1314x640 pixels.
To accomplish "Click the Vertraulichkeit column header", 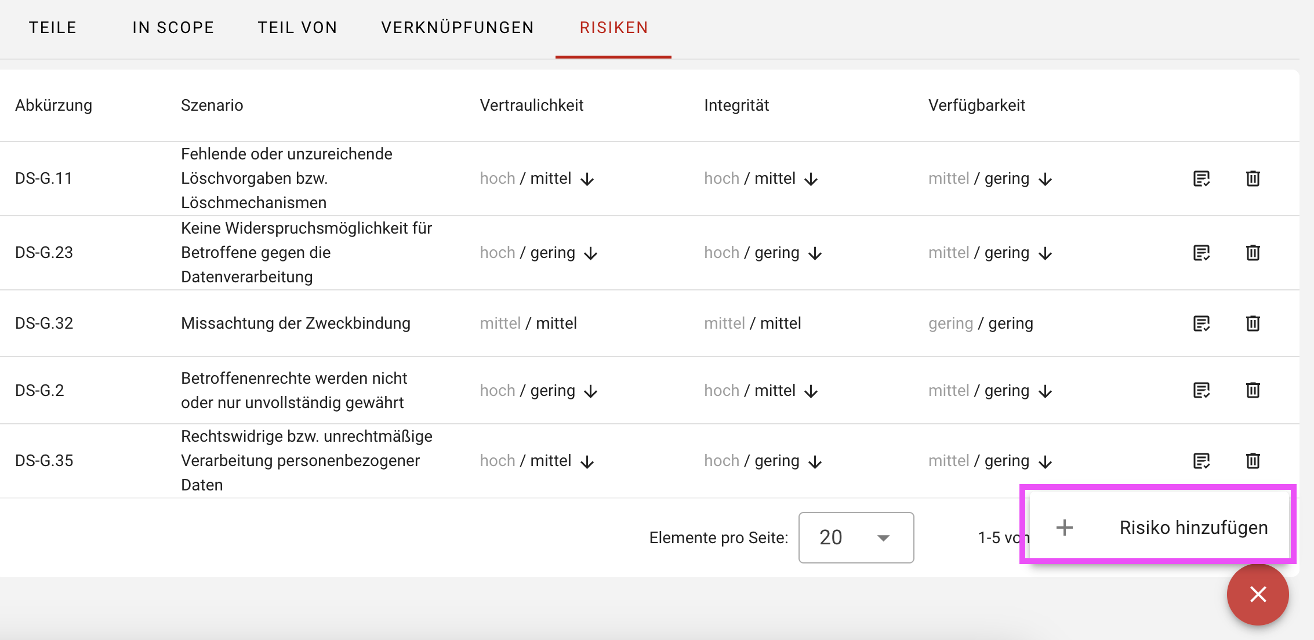I will (532, 106).
